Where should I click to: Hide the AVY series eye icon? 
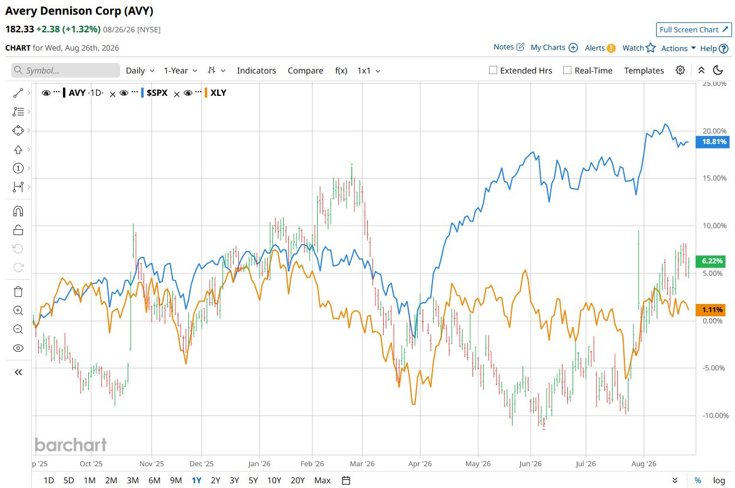[x=46, y=93]
